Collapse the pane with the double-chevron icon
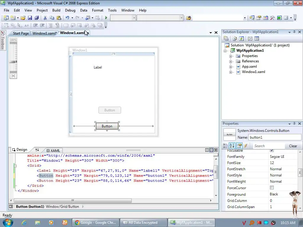The image size is (303, 227). point(216,150)
